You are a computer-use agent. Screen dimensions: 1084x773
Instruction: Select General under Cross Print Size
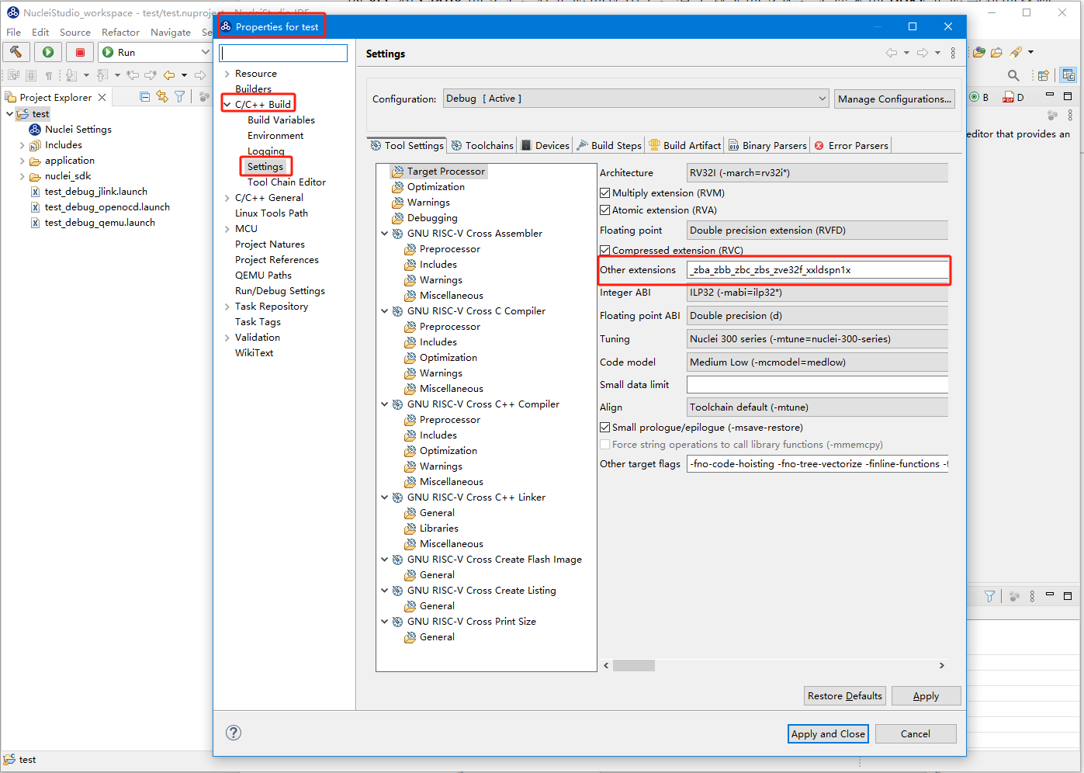pyautogui.click(x=437, y=637)
